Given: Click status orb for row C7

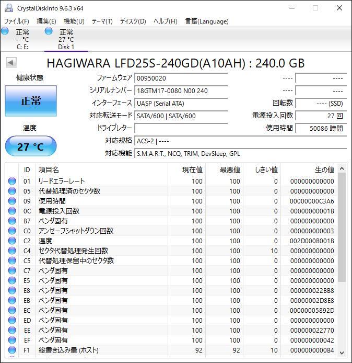Looking at the screenshot, I should point(12,270).
